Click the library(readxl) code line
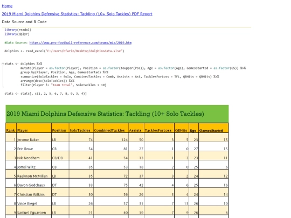 (18, 30)
